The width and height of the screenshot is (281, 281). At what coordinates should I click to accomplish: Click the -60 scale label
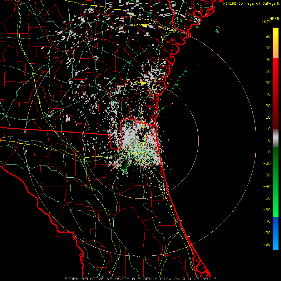[267, 210]
